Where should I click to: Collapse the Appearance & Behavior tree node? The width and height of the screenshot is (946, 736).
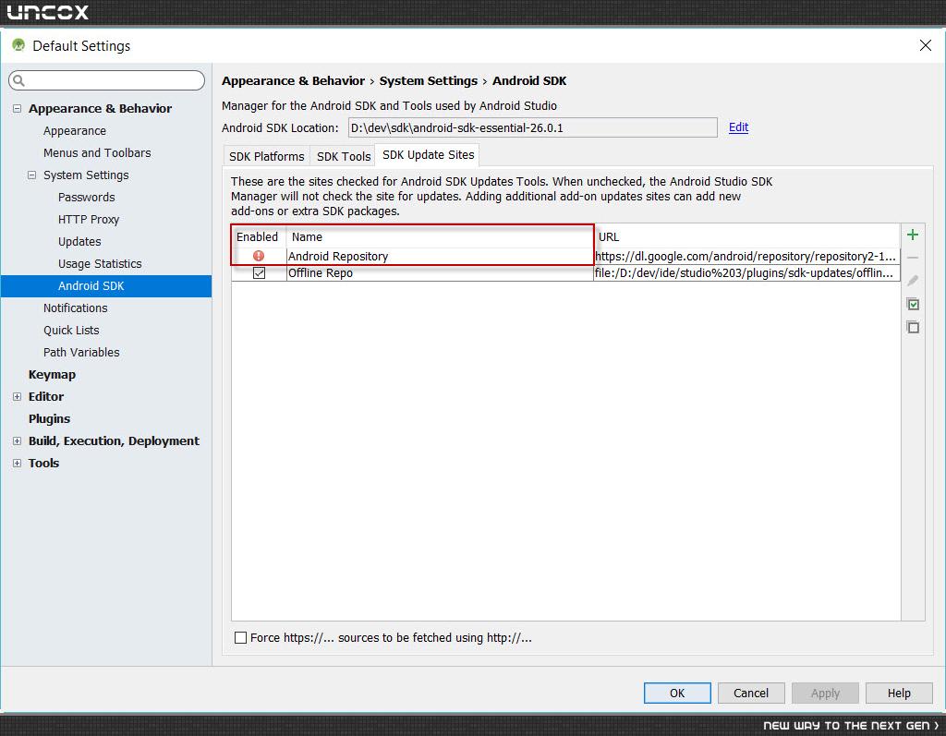(17, 109)
